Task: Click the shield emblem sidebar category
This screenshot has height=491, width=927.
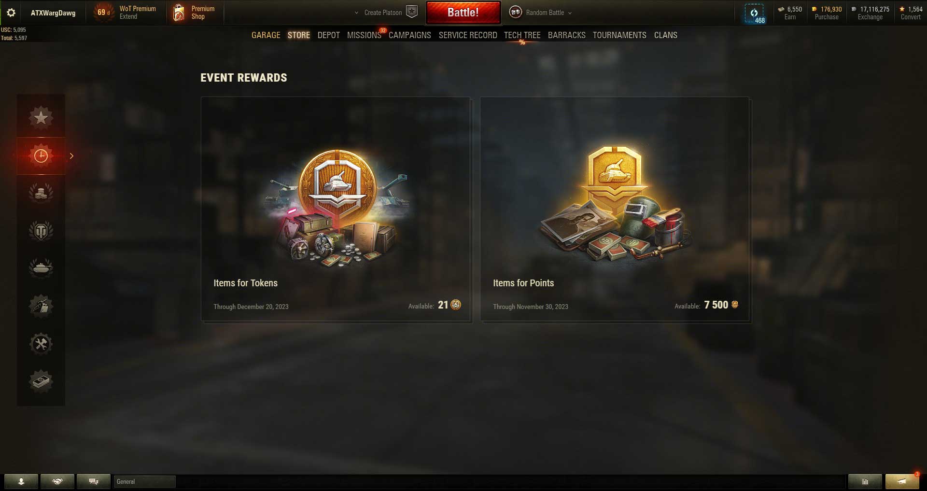Action: [41, 231]
